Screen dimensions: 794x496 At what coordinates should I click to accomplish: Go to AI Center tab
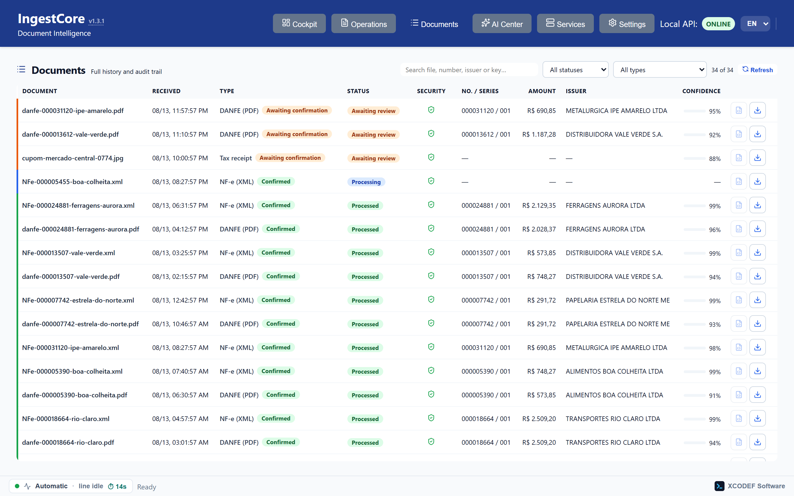coord(502,24)
